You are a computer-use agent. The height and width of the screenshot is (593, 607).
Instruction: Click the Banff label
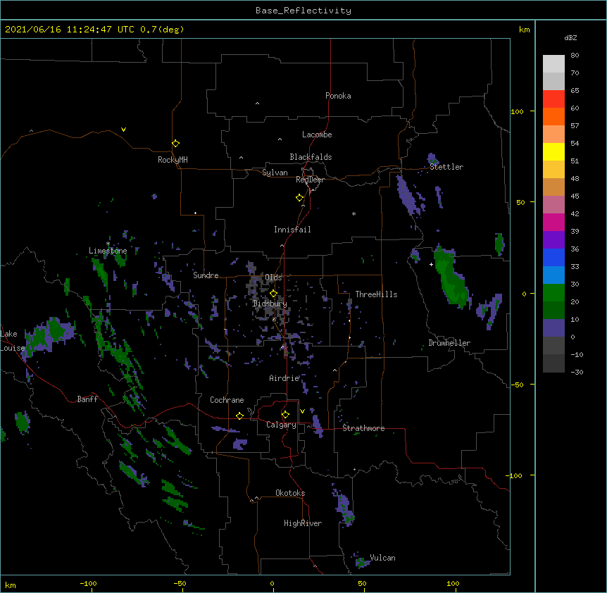point(87,399)
